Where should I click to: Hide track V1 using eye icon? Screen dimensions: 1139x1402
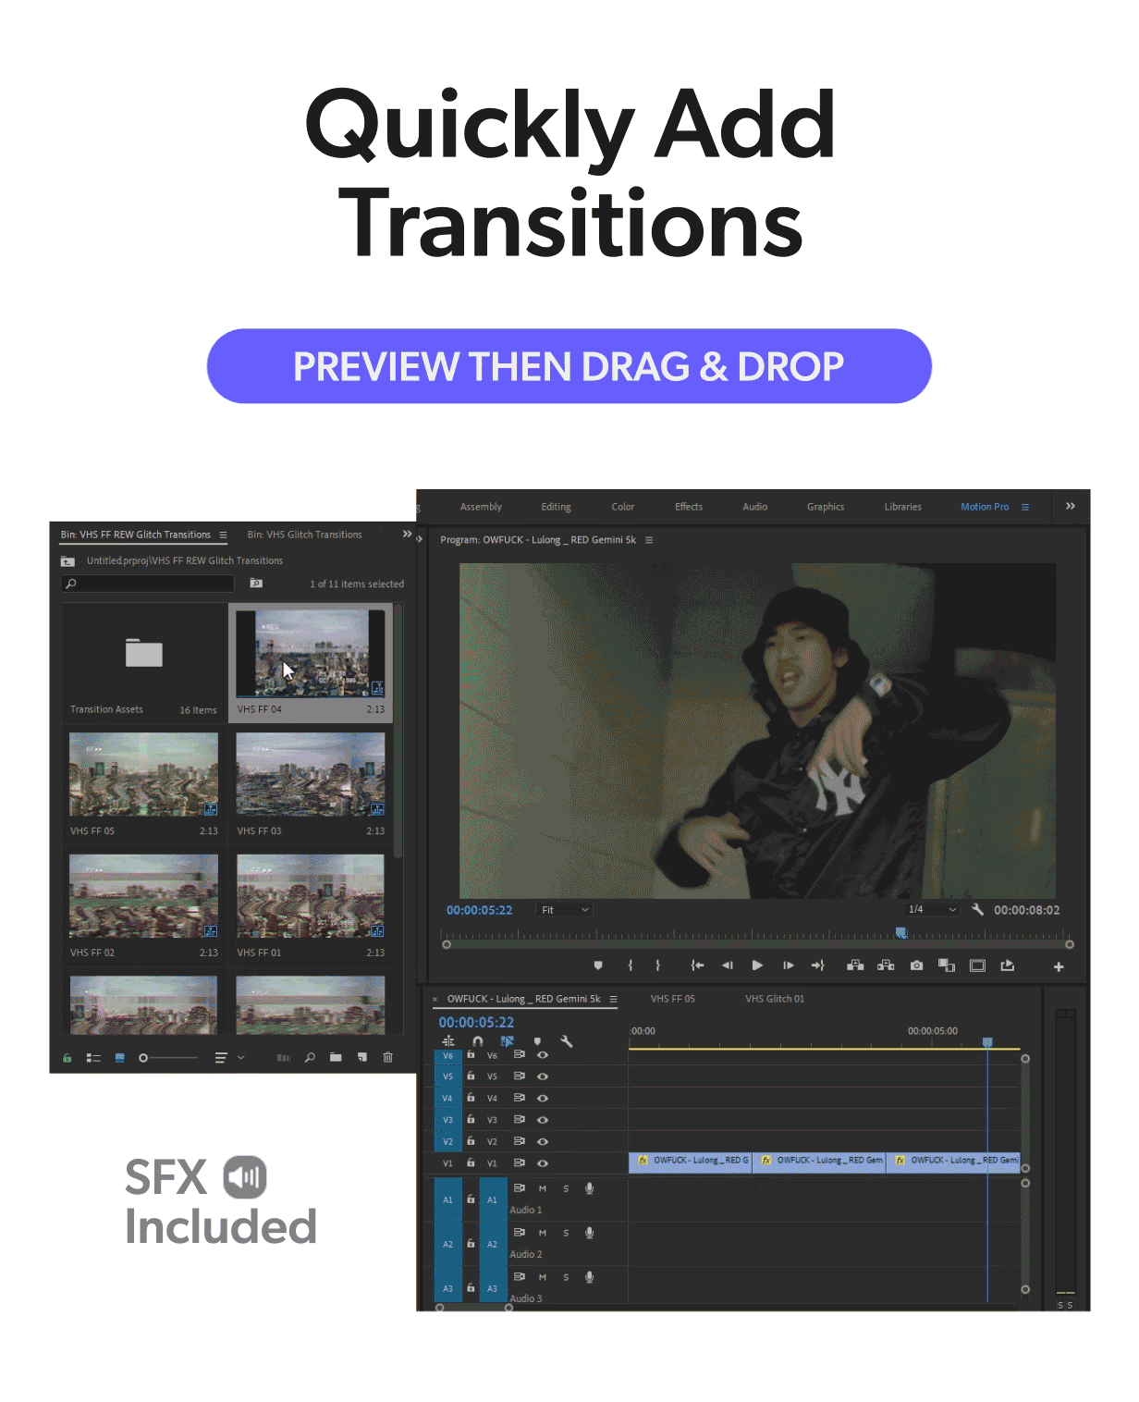[x=543, y=1163]
